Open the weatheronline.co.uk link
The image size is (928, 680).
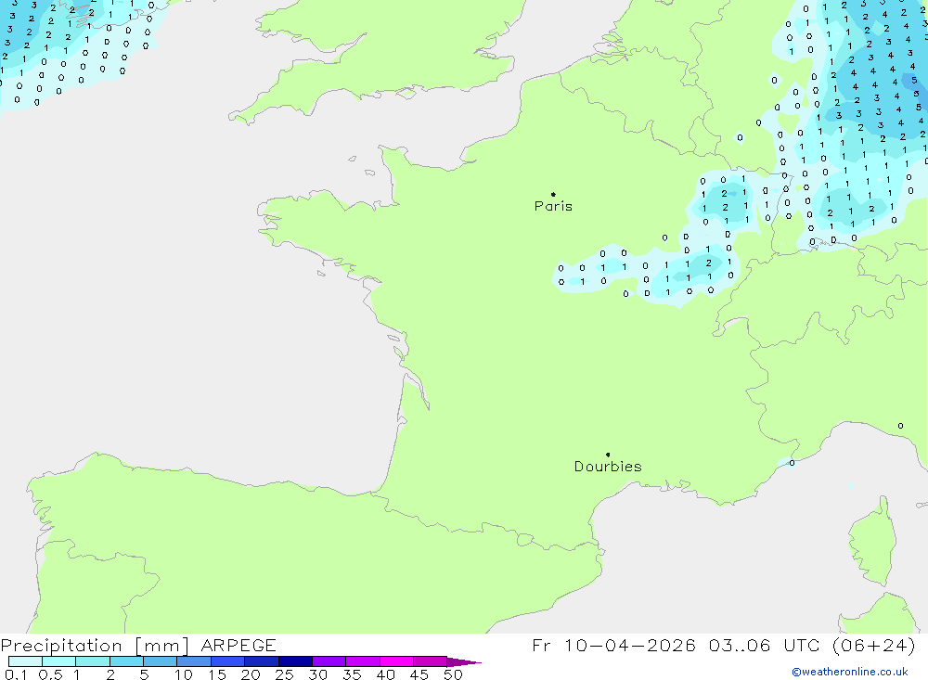point(855,672)
